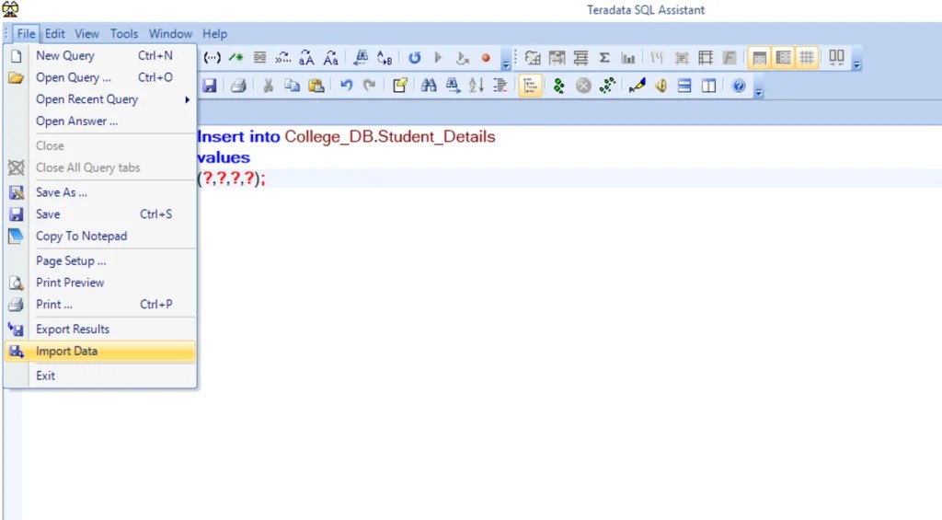Click the red record macro dot
942x520 pixels.
point(486,58)
